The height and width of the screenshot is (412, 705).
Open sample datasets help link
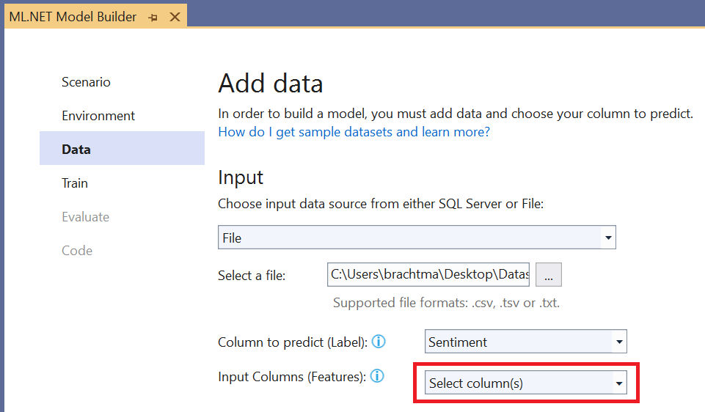pyautogui.click(x=354, y=132)
